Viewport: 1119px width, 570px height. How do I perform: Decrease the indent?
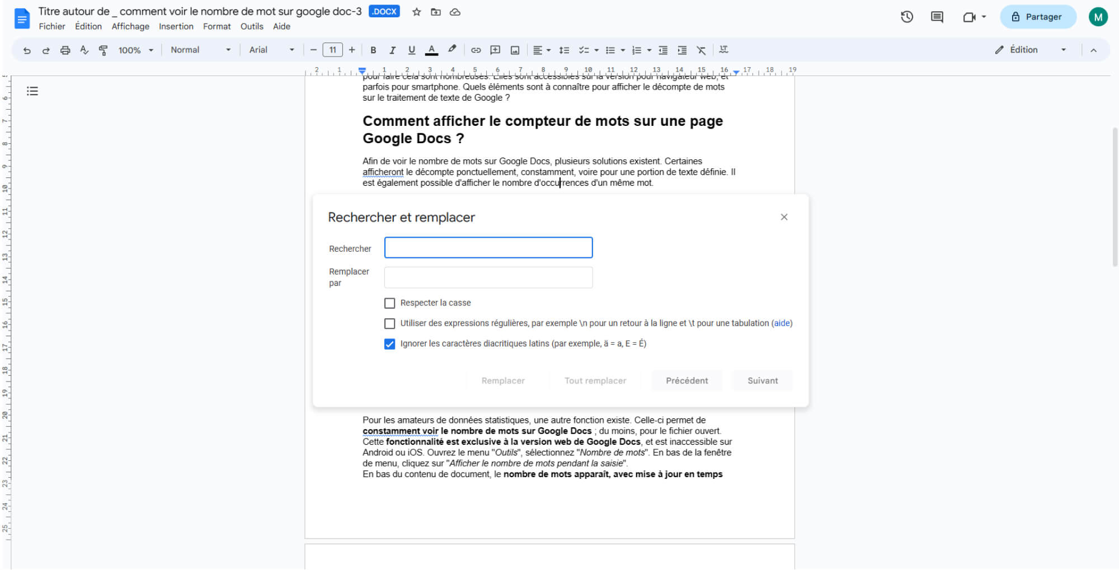pyautogui.click(x=663, y=50)
